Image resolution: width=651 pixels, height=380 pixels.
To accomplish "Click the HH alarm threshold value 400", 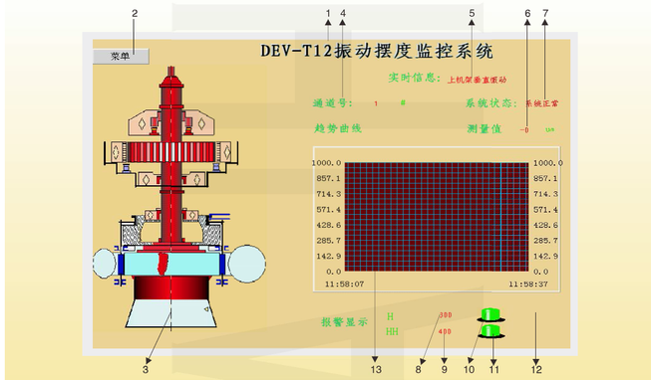I will [x=445, y=332].
